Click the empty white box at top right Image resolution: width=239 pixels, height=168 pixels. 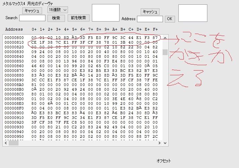click(188, 13)
